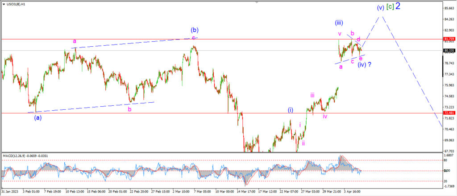Select the pink ii subwave label
Viewport: 457px width, 196px height.
coord(303,143)
